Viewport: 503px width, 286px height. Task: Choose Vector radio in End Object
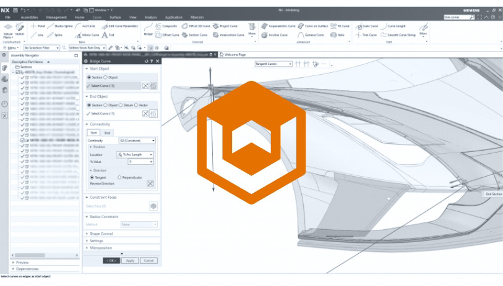pyautogui.click(x=136, y=105)
